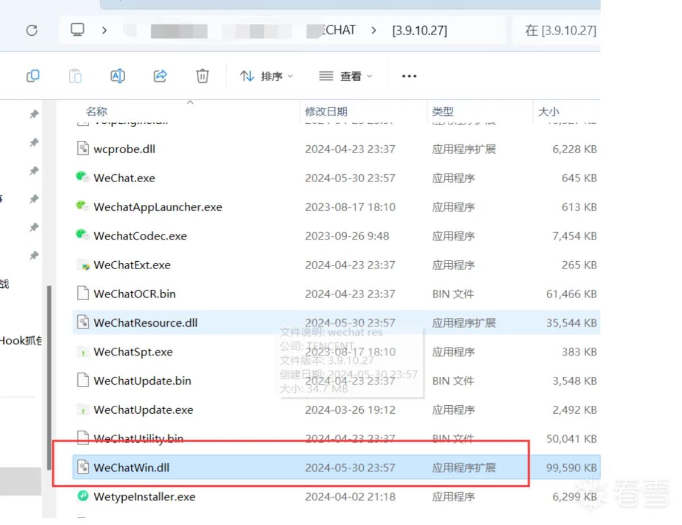The height and width of the screenshot is (525, 682).
Task: Click the paste icon in toolbar
Action: pos(75,75)
